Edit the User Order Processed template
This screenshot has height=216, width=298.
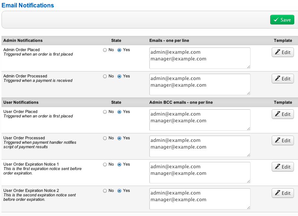click(282, 140)
